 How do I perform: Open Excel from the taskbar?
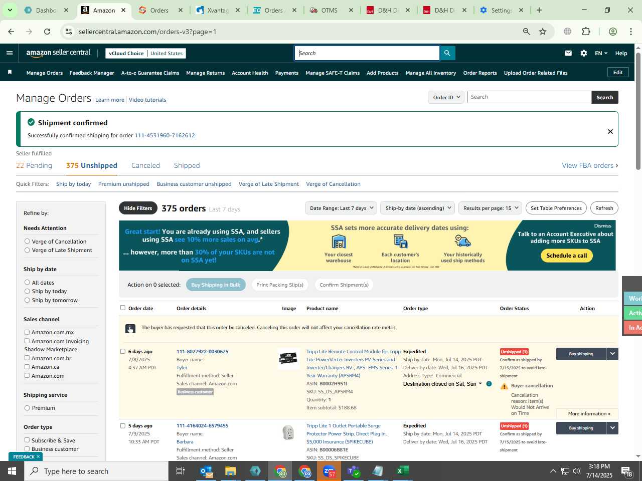tap(403, 471)
